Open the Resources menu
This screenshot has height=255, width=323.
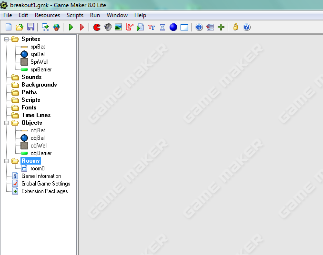pos(47,15)
